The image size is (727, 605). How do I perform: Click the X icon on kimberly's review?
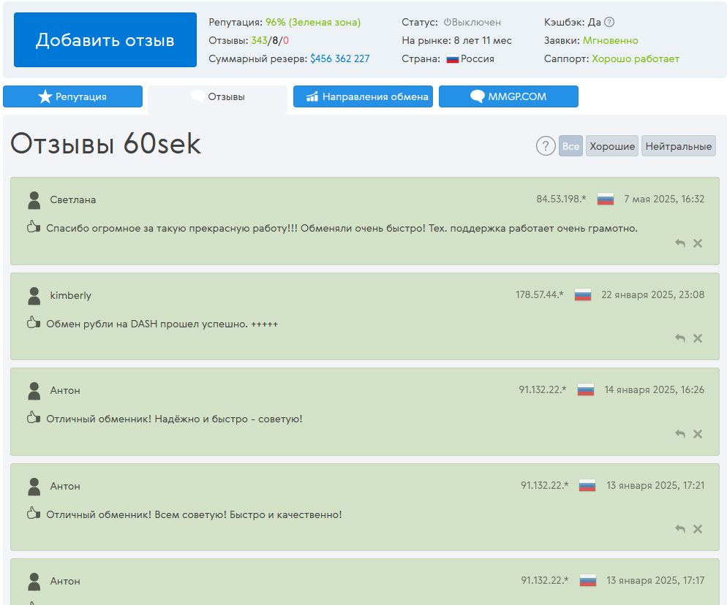coord(698,338)
